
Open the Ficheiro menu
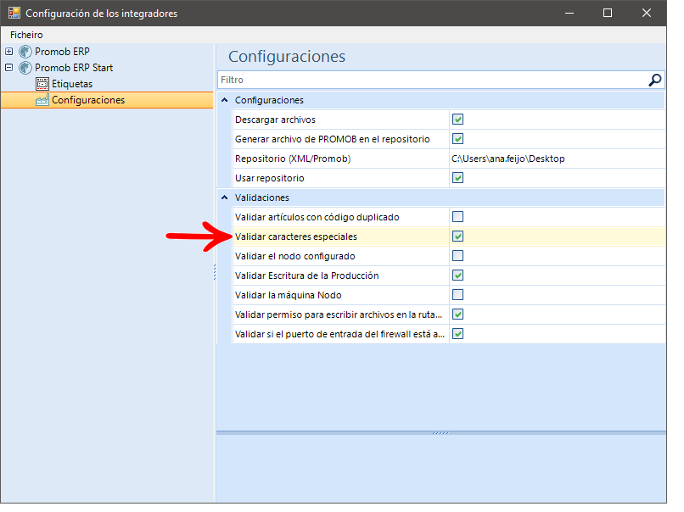pyautogui.click(x=26, y=35)
